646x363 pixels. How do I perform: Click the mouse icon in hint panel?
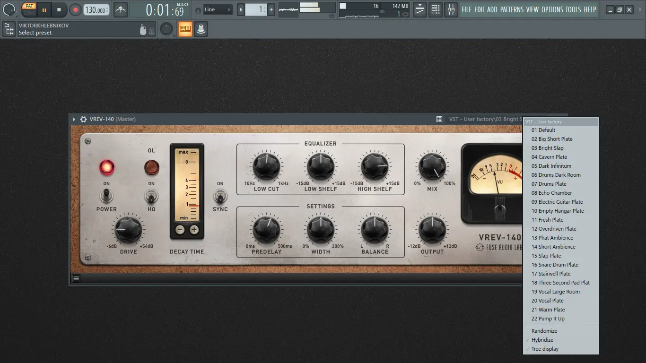click(x=143, y=30)
